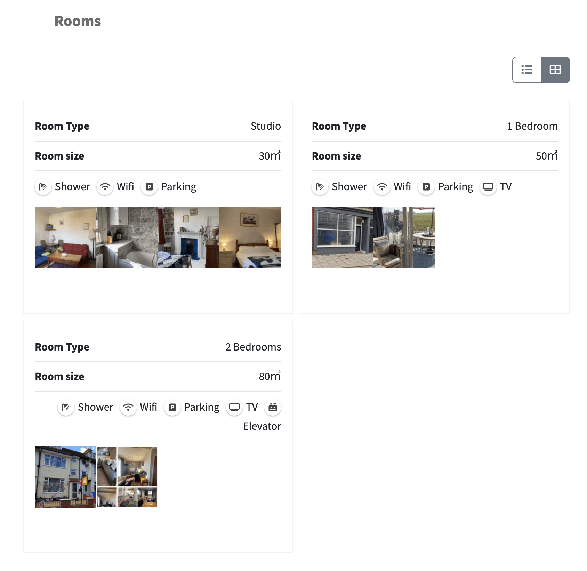The height and width of the screenshot is (571, 587).
Task: Click the 2 Bedrooms Elevator icon
Action: [x=273, y=408]
